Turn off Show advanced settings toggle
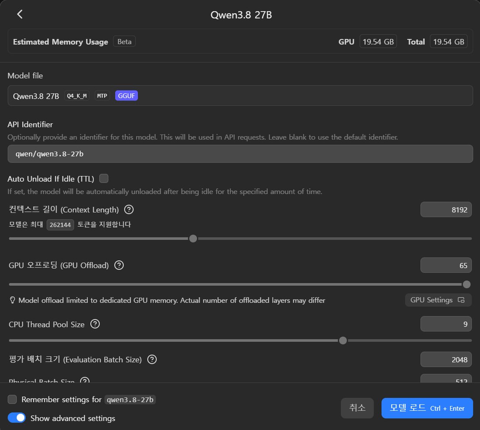 17,418
